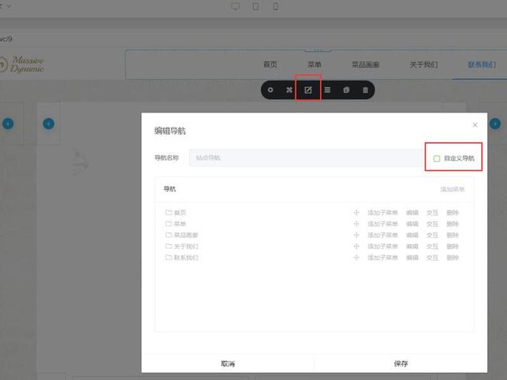Click the folder icon beside 关于我们
The height and width of the screenshot is (380, 507).
coord(169,246)
